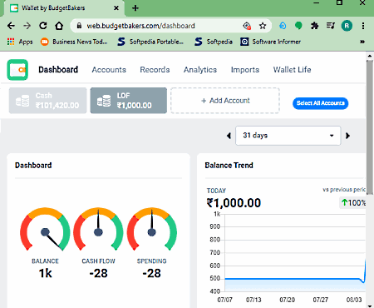Viewport: 374px width, 308px height.
Task: Click the Balance gauge
Action: [x=45, y=230]
